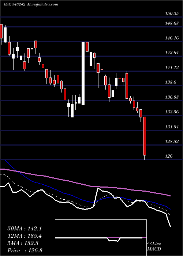183x256 pixels.
Task: Select the 126 price level label
Action: point(168,156)
